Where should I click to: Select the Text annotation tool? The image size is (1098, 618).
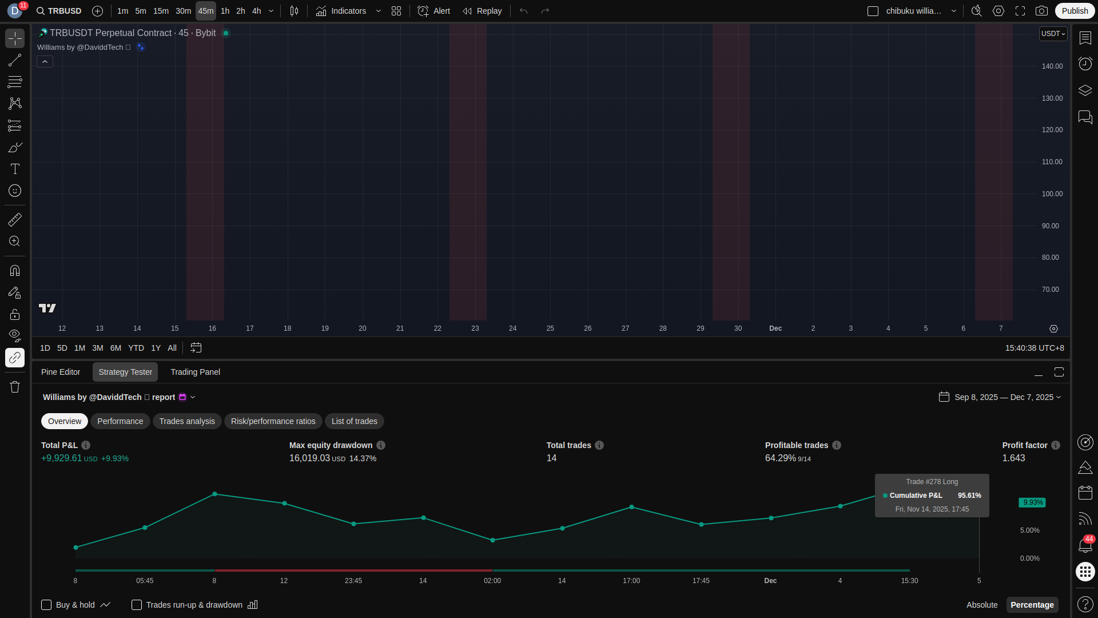(x=15, y=169)
